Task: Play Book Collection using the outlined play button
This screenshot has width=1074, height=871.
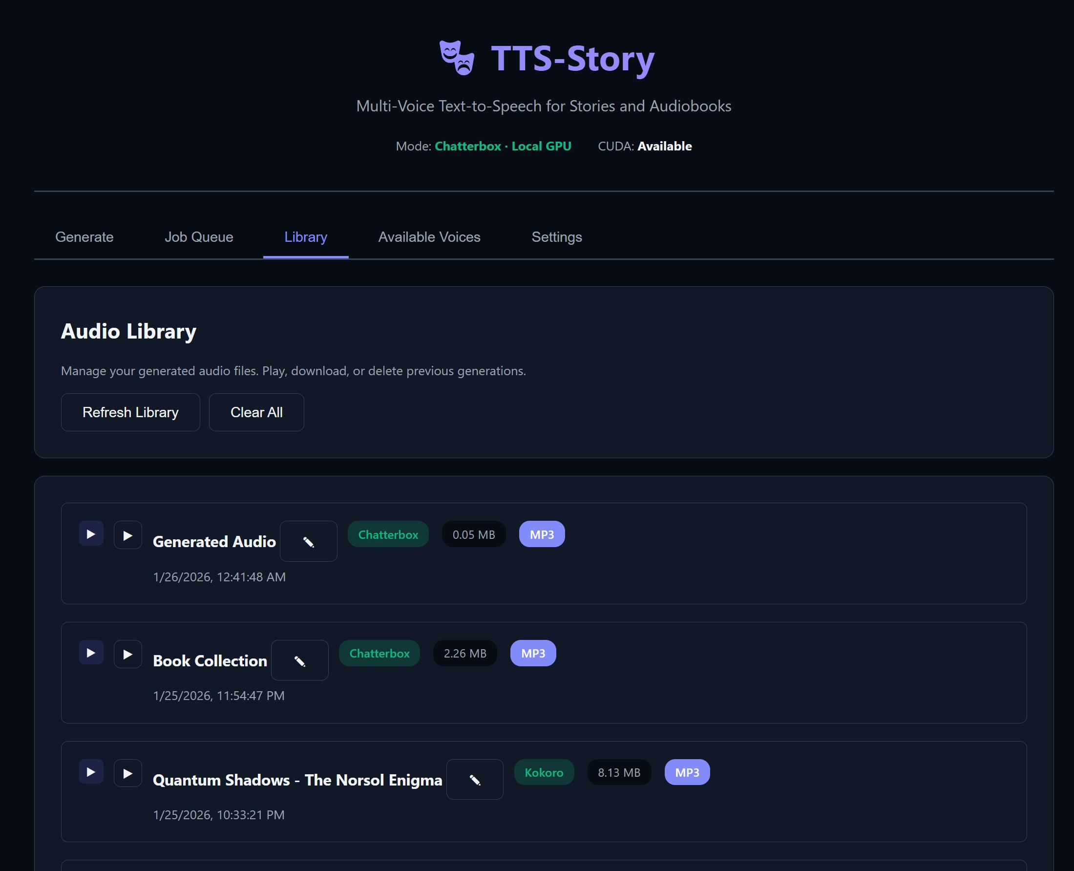Action: pos(128,654)
